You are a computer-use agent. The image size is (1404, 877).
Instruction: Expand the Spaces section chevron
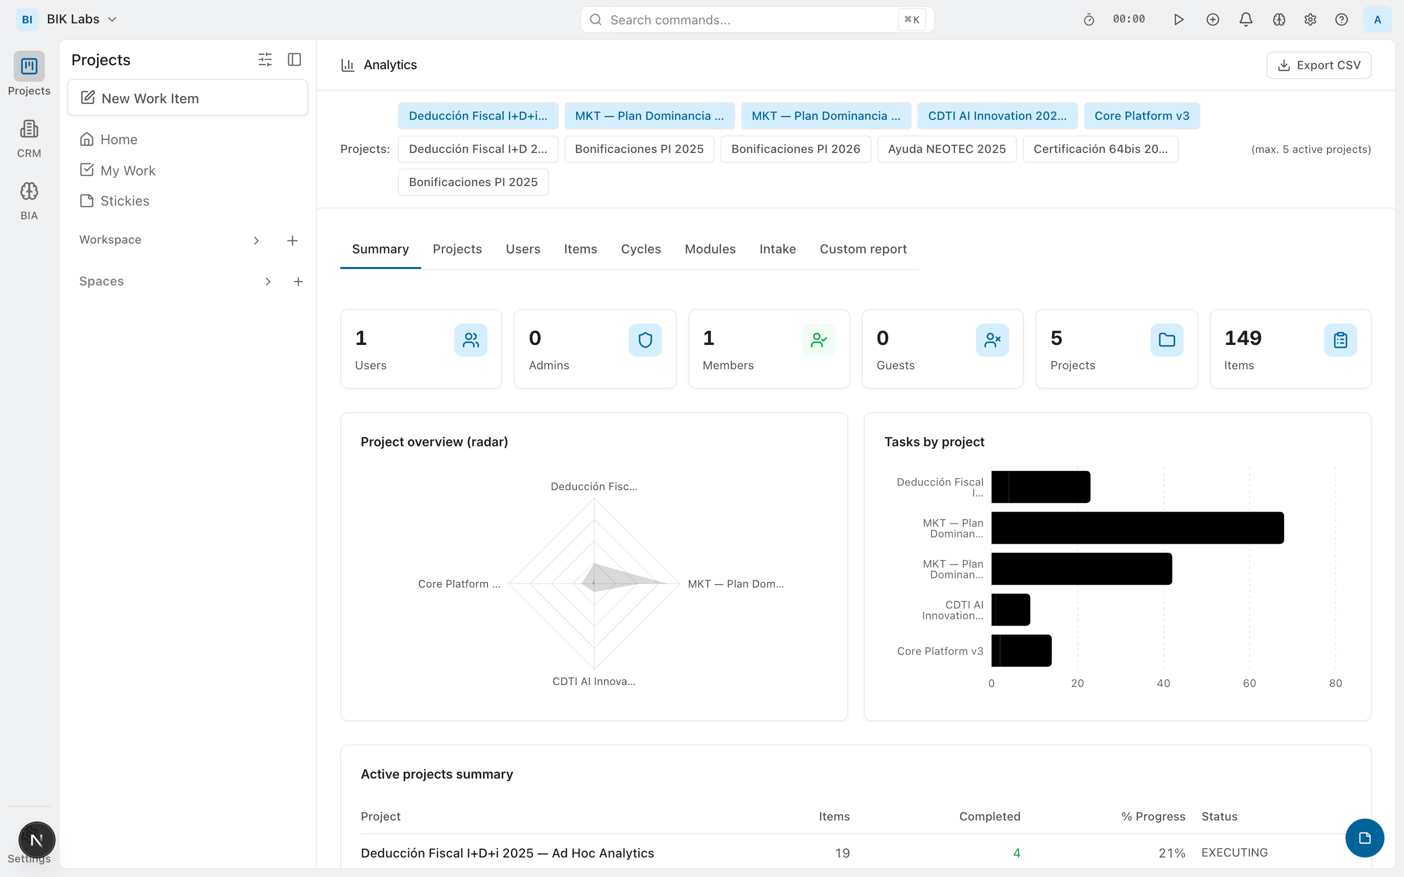click(268, 281)
